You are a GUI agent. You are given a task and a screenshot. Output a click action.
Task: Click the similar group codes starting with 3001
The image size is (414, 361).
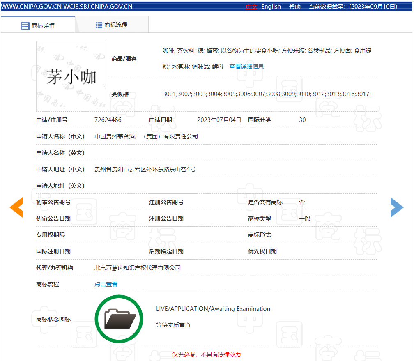267,94
